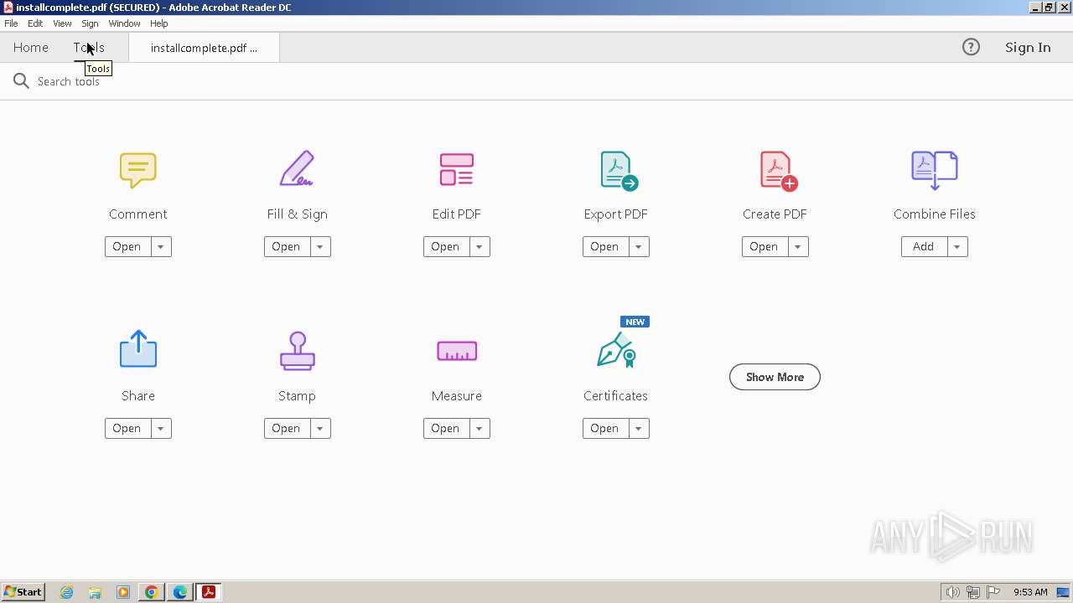This screenshot has width=1073, height=603.
Task: Expand the Edit PDF dropdown arrow
Action: tap(479, 246)
